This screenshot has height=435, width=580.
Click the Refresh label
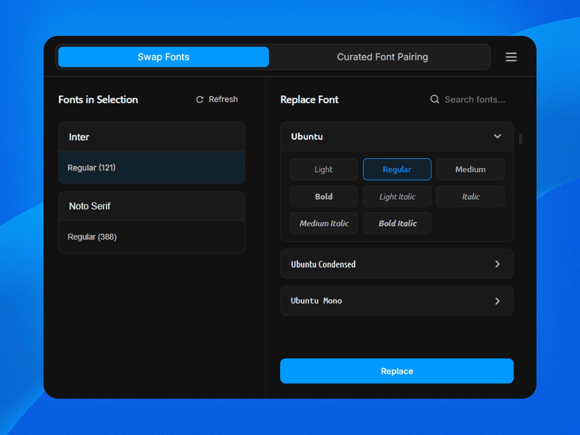pos(223,99)
